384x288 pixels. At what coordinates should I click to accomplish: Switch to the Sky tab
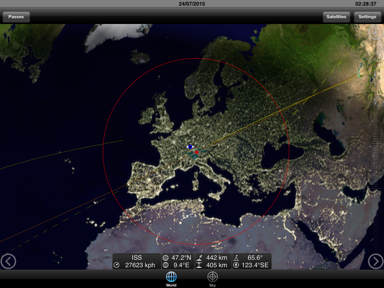click(x=212, y=279)
